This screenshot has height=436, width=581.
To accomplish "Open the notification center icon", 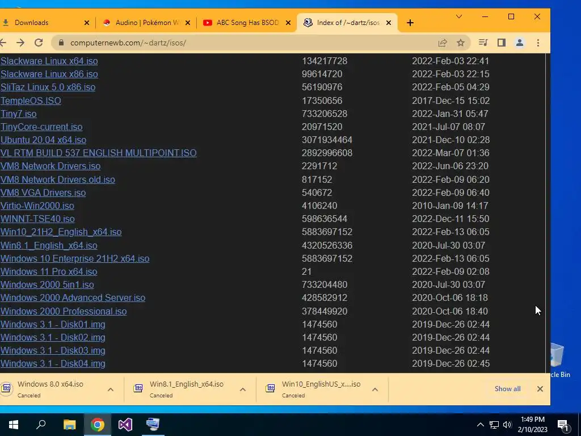I will coord(563,425).
